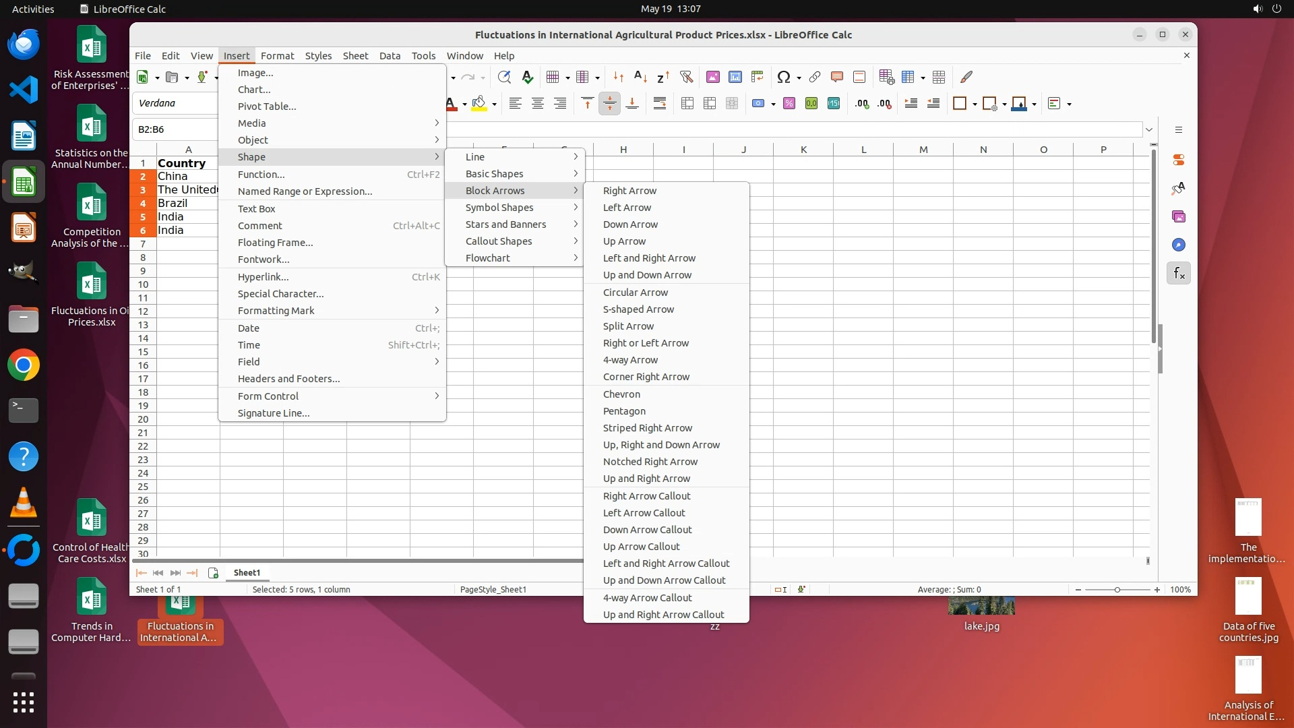
Task: Expand the Special Character omega dropdown arrow
Action: (x=799, y=78)
